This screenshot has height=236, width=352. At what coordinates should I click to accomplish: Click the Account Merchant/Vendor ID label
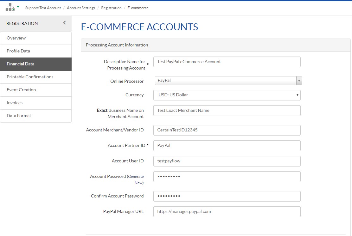click(x=115, y=130)
